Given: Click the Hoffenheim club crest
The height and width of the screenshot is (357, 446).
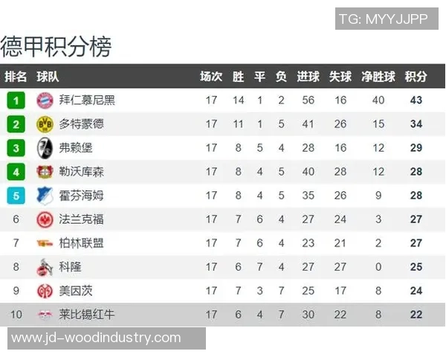Looking at the screenshot, I should pyautogui.click(x=45, y=196).
